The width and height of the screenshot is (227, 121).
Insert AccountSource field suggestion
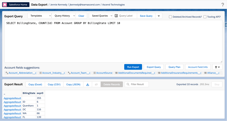103,73
